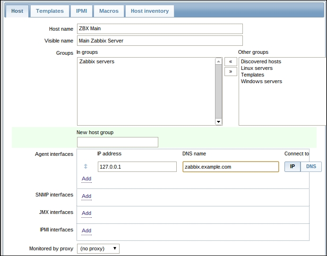Viewport: 327px width, 256px height.
Task: Click the In groups scrollbar down arrow
Action: [218, 121]
